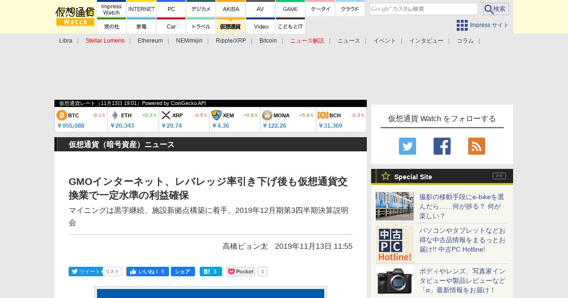Click the BTC price ￥955,088

click(x=71, y=126)
